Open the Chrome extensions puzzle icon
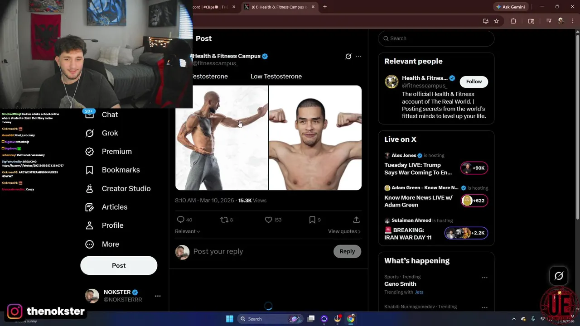 click(513, 21)
